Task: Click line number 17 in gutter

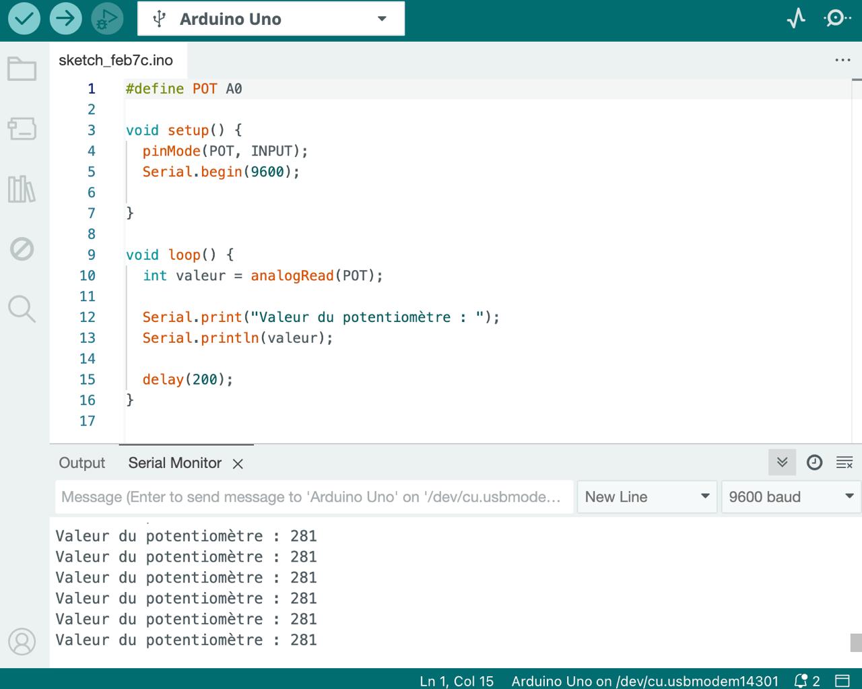Action: point(88,421)
